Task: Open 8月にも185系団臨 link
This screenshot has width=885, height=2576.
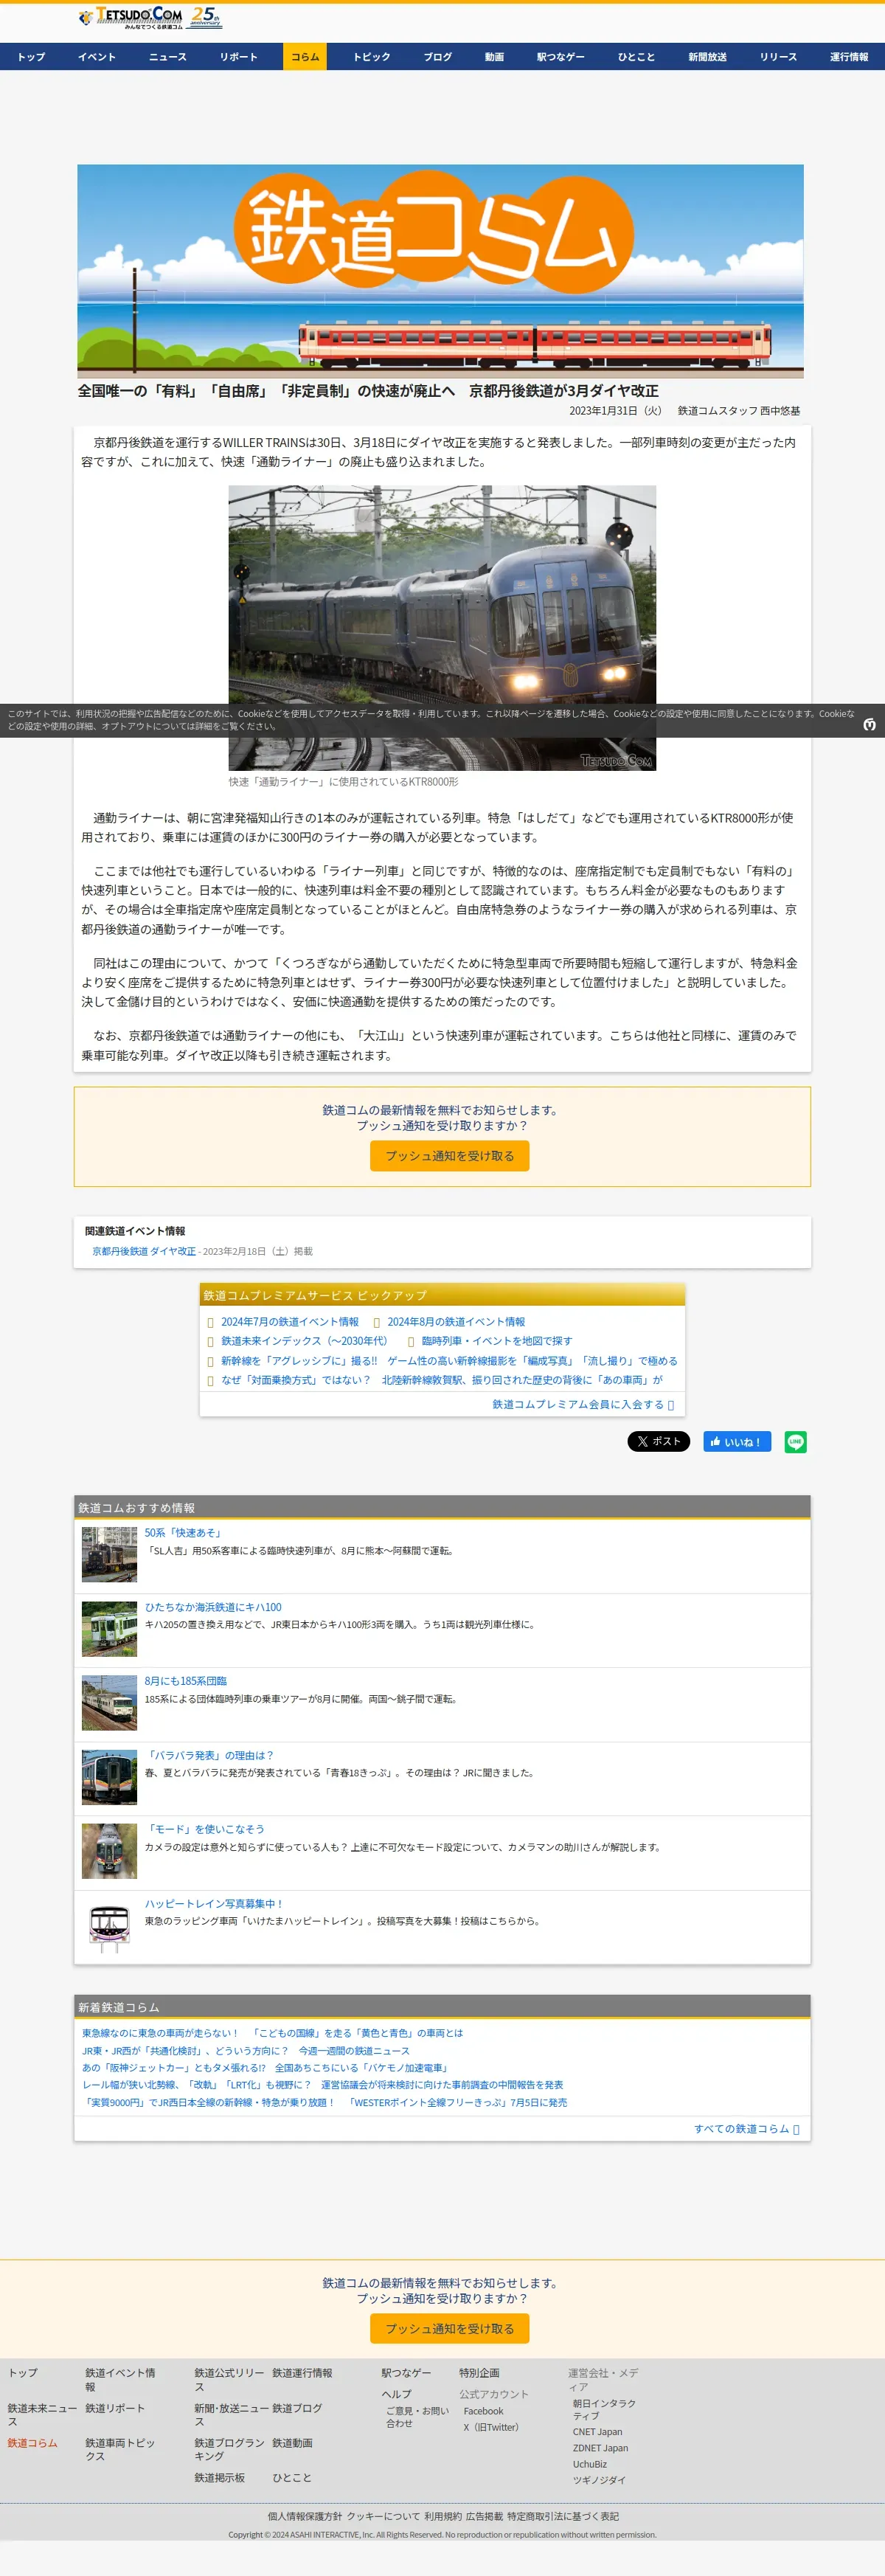Action: click(186, 1680)
